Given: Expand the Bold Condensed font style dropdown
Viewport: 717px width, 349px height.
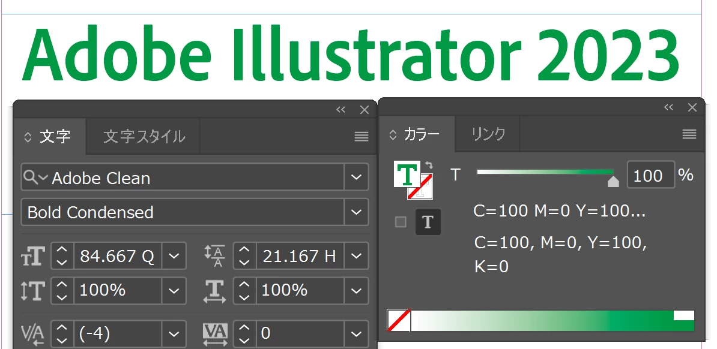Looking at the screenshot, I should click(356, 212).
